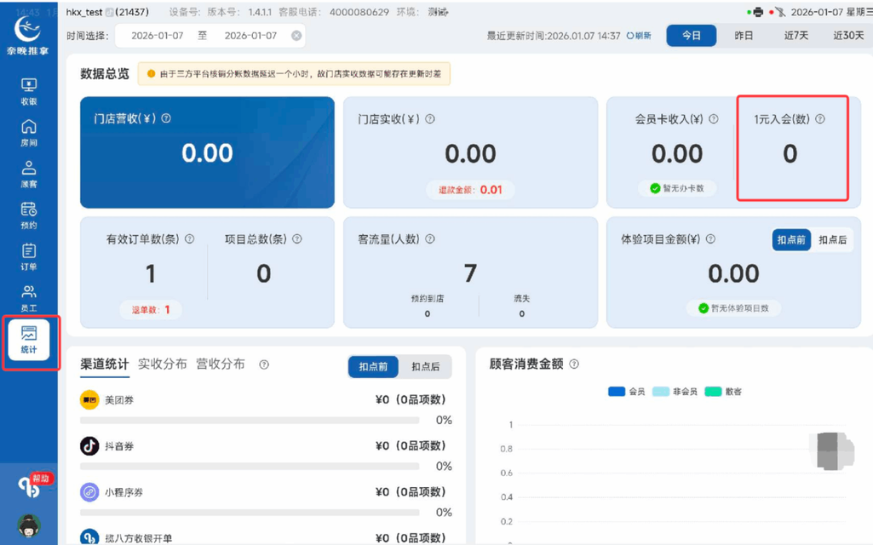Select the 近7天 time range tab

click(x=795, y=35)
